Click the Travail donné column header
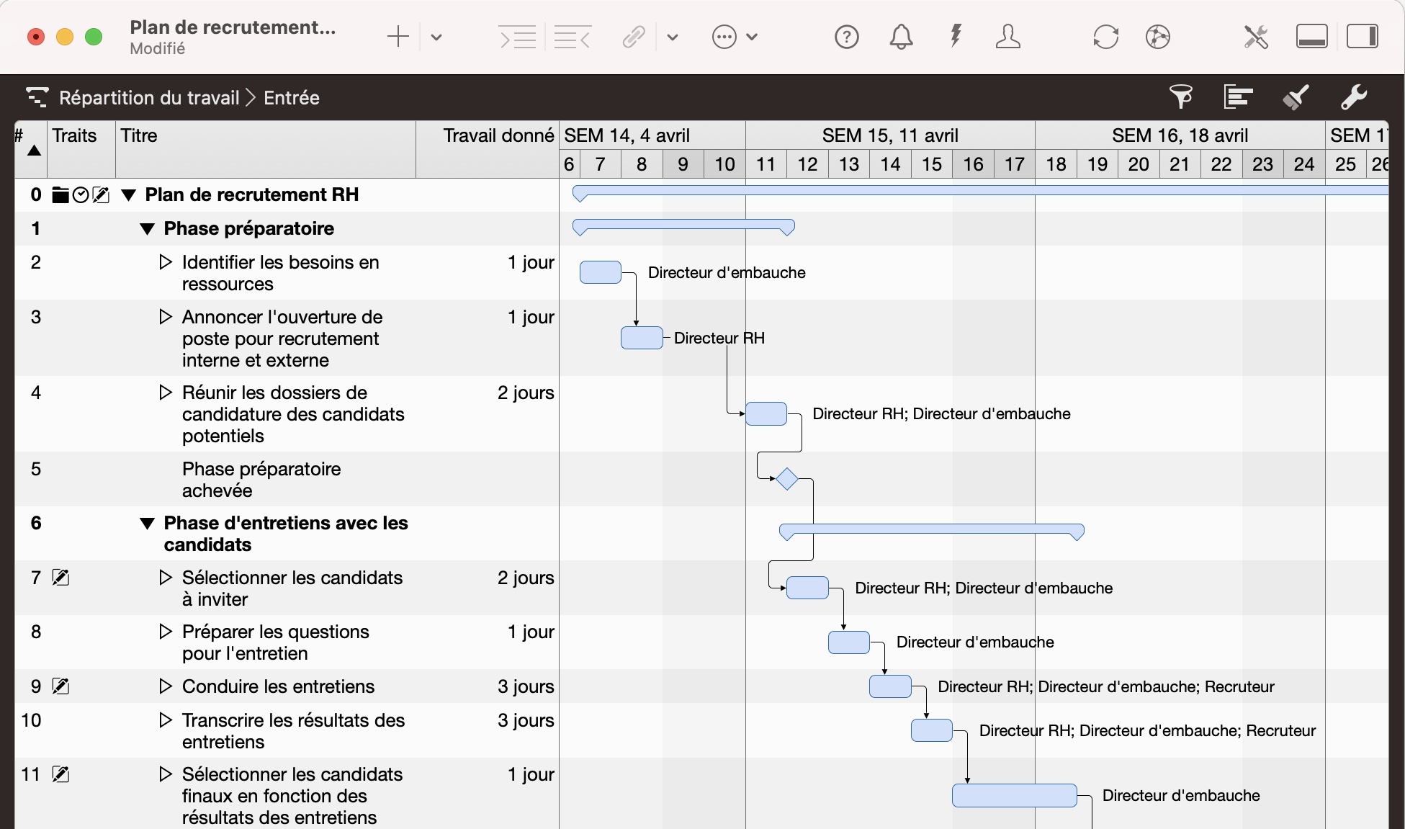The image size is (1405, 829). tap(498, 135)
